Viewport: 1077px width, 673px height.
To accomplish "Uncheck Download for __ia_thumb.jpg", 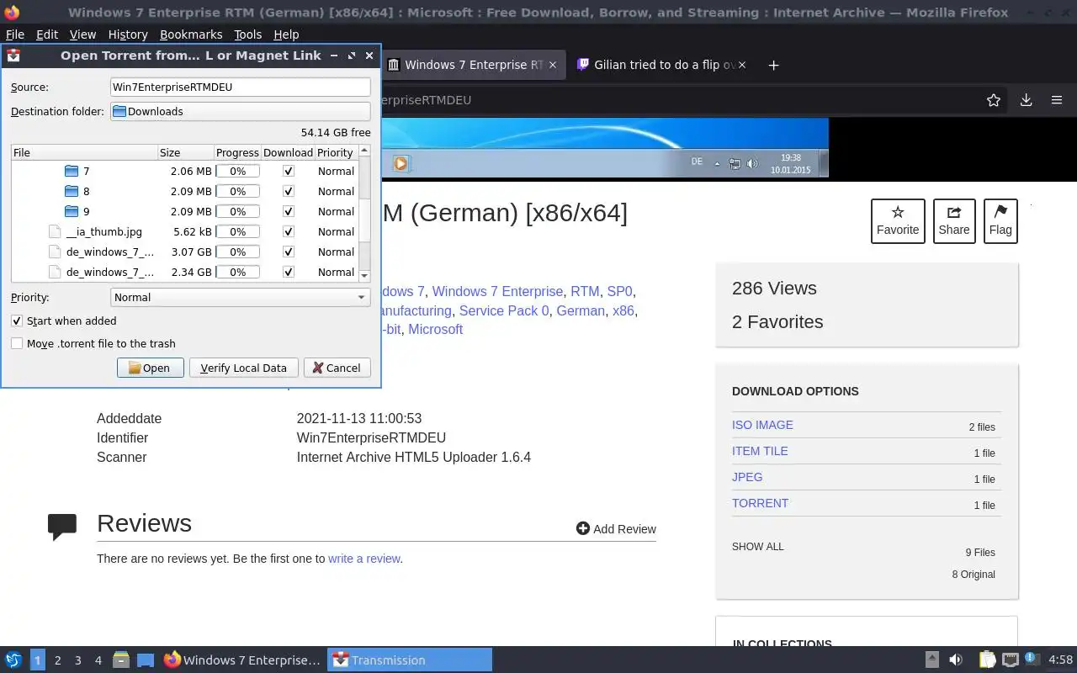I will 289,231.
